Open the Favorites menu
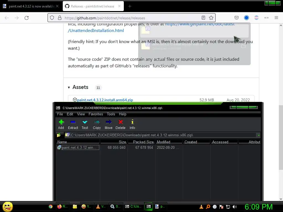This screenshot has width=283, height=212. [96, 114]
